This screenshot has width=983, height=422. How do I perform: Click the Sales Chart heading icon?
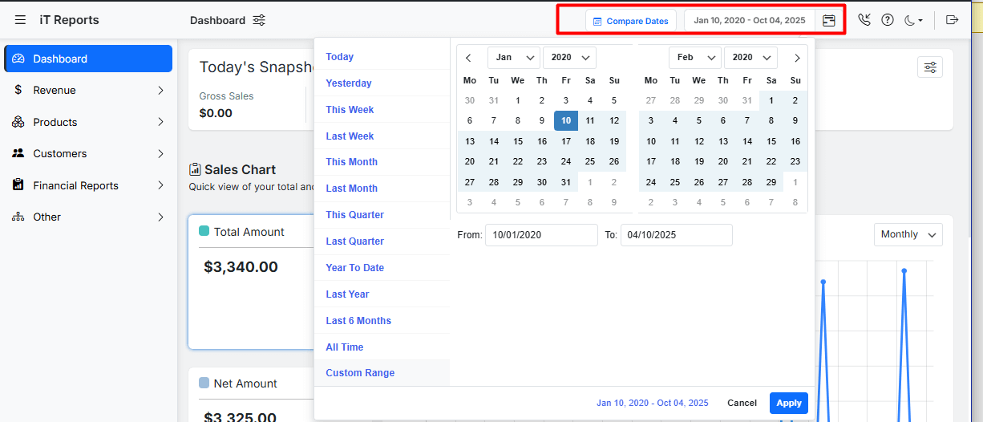click(x=195, y=169)
